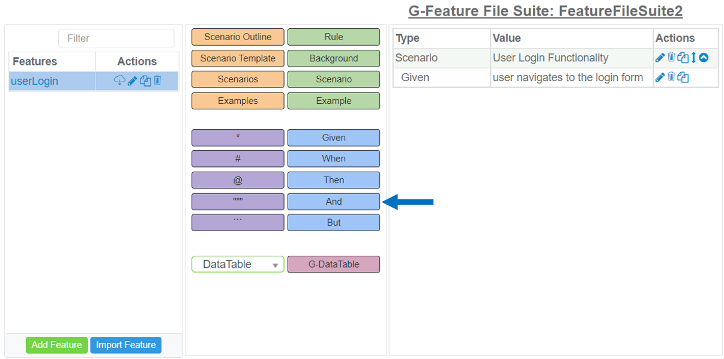Delete the Scenario row
The image size is (724, 359).
click(672, 58)
